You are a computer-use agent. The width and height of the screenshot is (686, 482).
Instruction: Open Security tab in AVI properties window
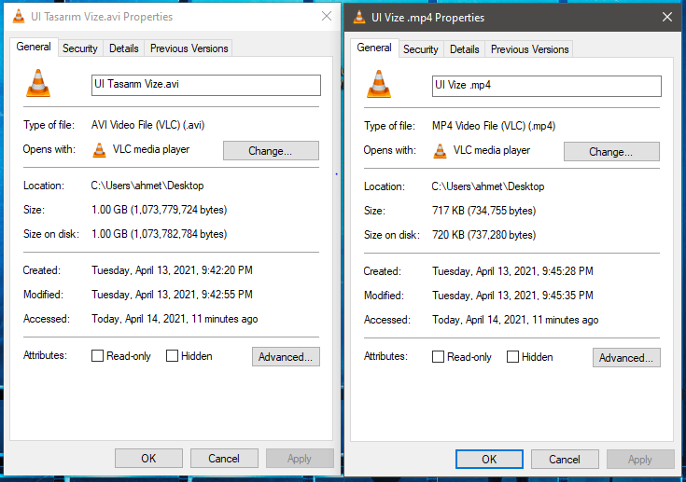click(80, 48)
